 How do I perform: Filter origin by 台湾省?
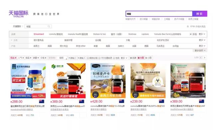point(176,46)
